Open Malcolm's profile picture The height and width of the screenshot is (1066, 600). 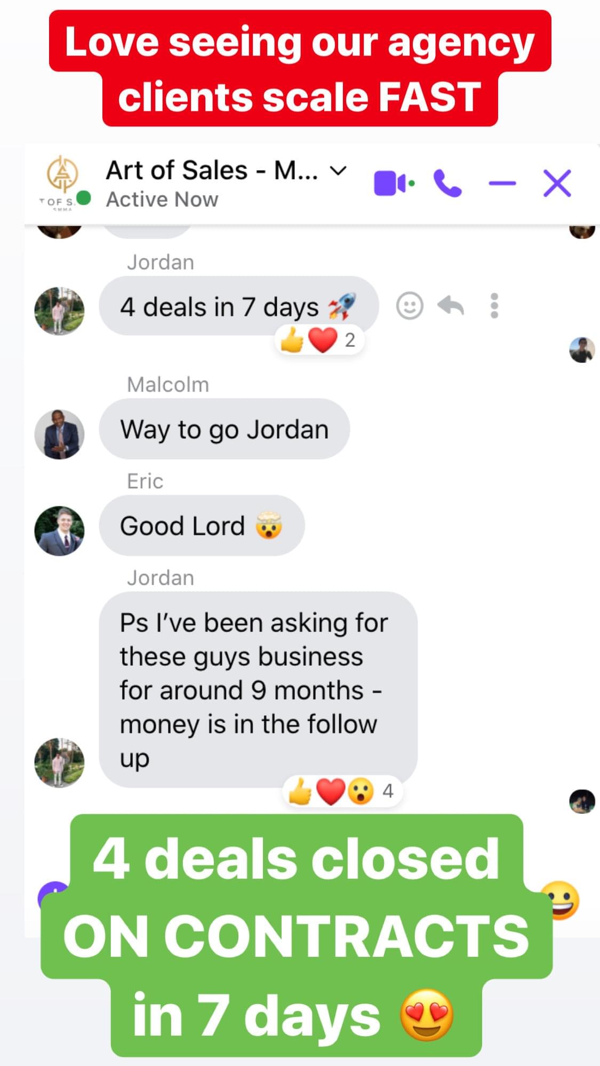(59, 434)
